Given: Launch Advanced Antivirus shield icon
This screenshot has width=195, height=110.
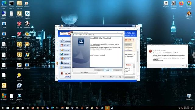Looking at the screenshot, I should (x=19, y=77).
